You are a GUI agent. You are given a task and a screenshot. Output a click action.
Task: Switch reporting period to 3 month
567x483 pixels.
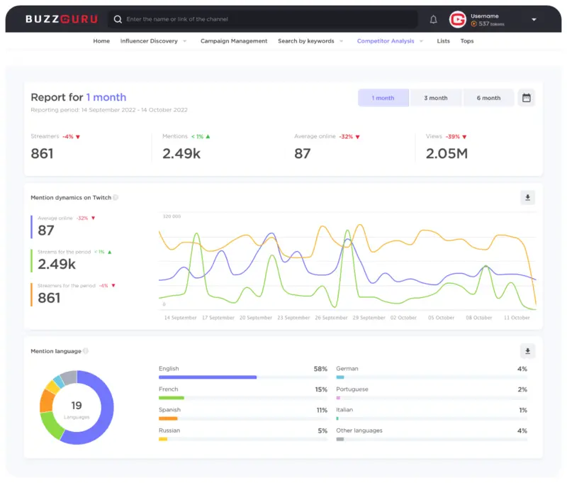point(435,98)
